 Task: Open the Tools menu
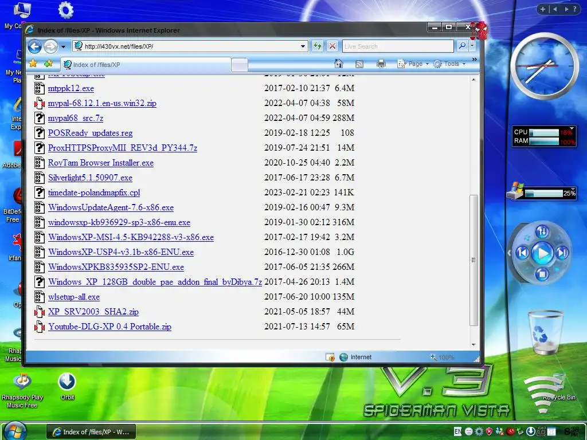(x=449, y=64)
